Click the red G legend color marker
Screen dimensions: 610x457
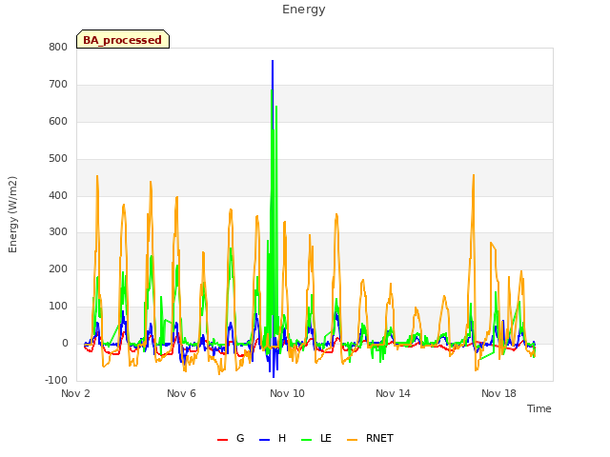(222, 440)
